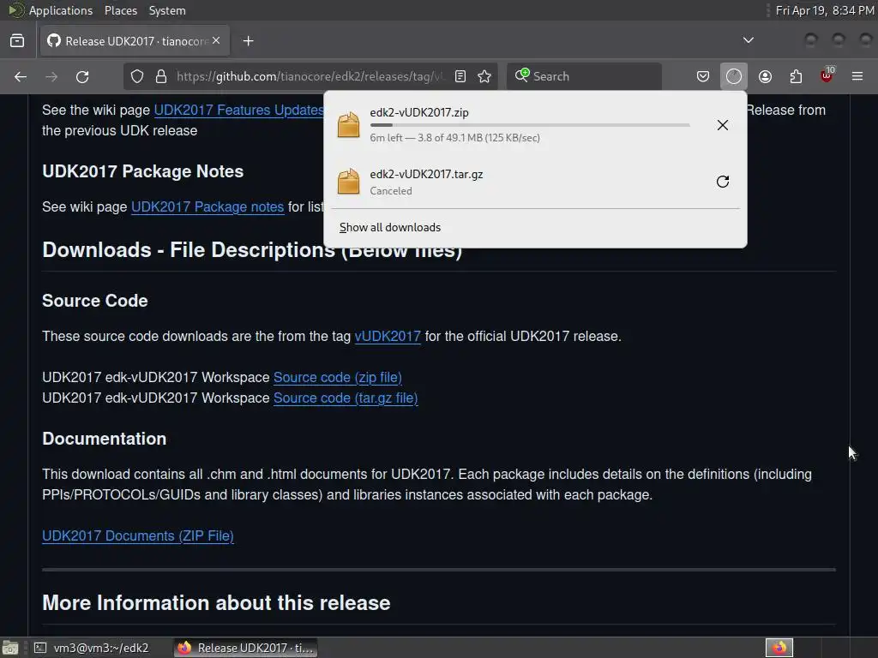Follow the vUDK2017 tag link
The width and height of the screenshot is (878, 658).
(388, 336)
